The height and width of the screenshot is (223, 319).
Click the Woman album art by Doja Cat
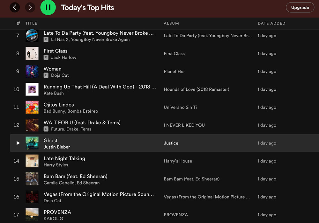click(x=32, y=72)
